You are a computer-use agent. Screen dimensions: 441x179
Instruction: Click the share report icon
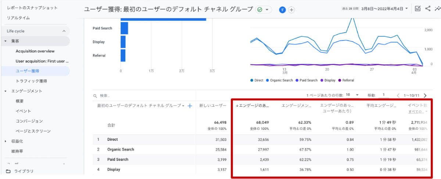[x=428, y=9]
